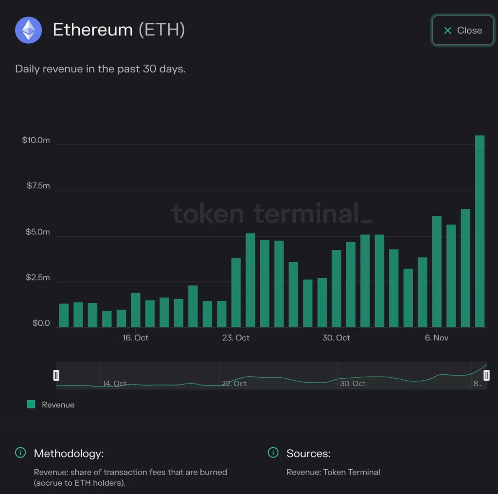This screenshot has width=498, height=494.
Task: Select the tallest revenue bar near 8 November
Action: [480, 229]
